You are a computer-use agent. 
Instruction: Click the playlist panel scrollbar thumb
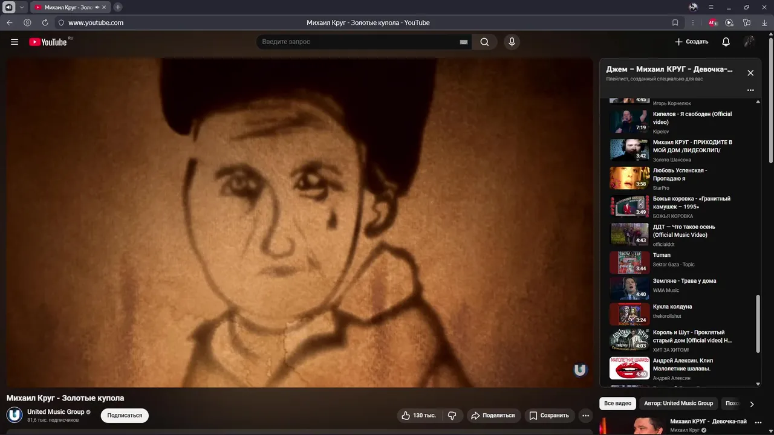tap(759, 324)
